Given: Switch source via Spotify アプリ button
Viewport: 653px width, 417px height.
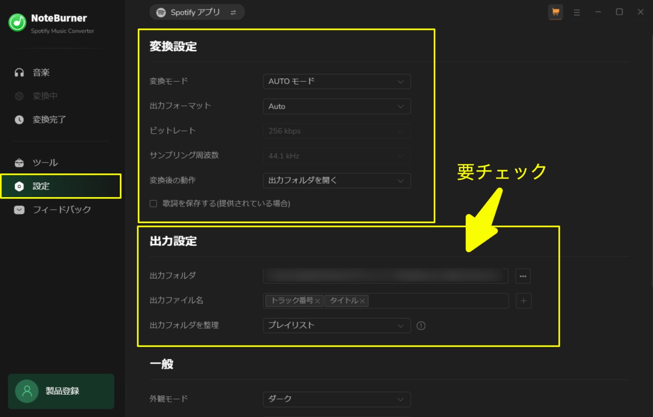Looking at the screenshot, I should coord(197,12).
